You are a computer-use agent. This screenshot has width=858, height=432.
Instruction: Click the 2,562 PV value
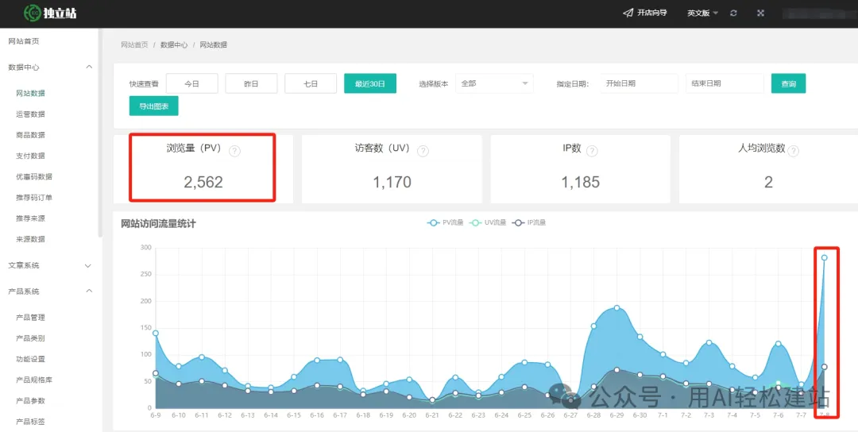coord(203,183)
